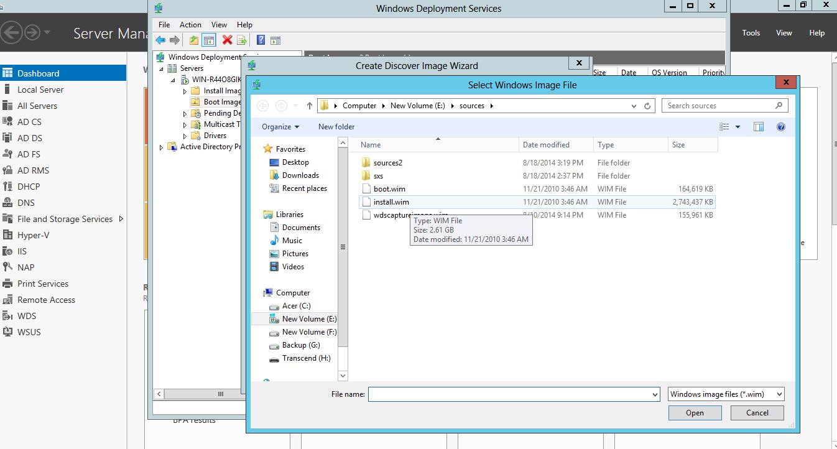Expand File and Storage Services arrow

[121, 219]
